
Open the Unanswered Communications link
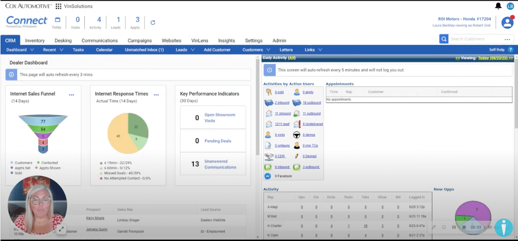point(220,164)
